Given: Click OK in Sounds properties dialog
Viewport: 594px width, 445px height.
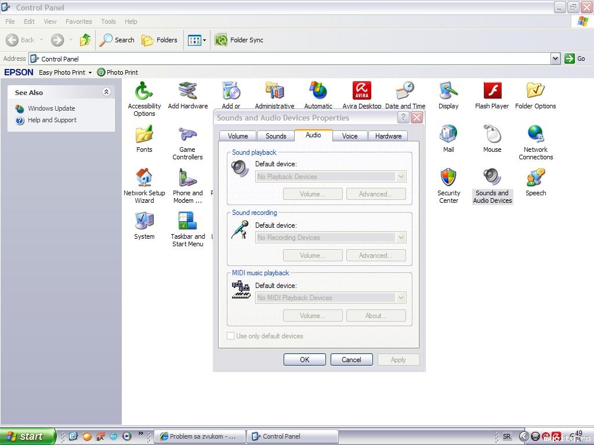Looking at the screenshot, I should pyautogui.click(x=305, y=359).
